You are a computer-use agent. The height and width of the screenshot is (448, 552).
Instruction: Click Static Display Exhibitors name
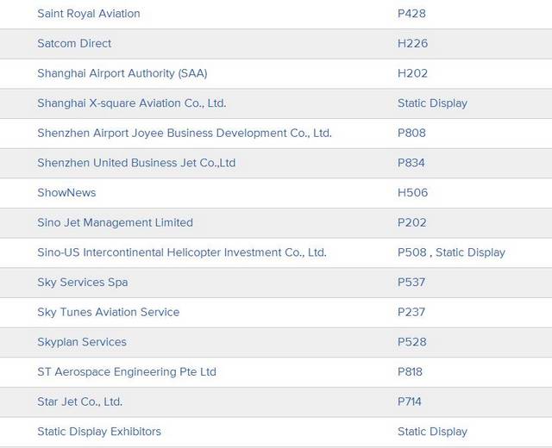[98, 431]
